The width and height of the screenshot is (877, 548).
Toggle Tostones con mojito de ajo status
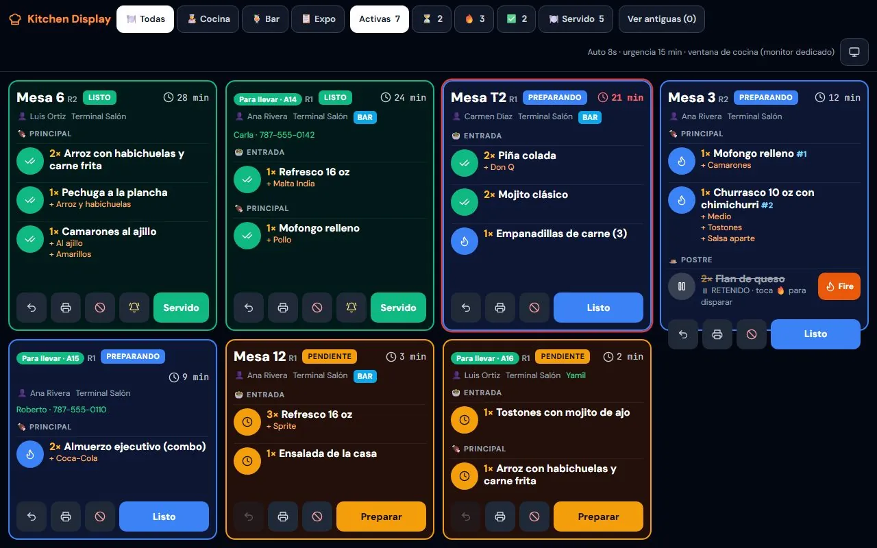tap(465, 420)
